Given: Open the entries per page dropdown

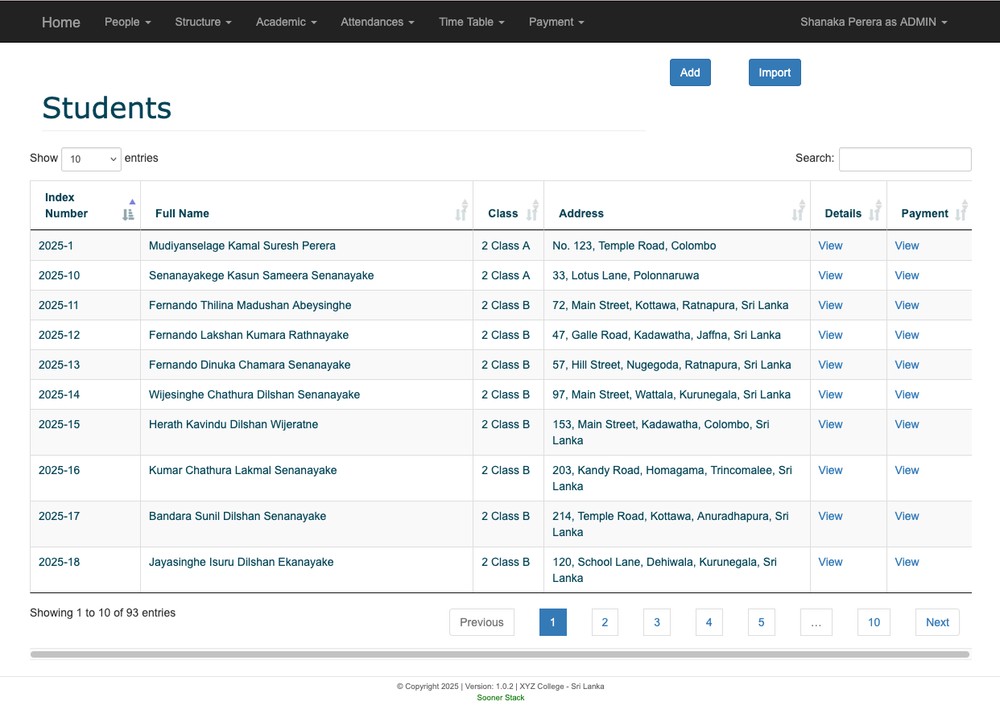Looking at the screenshot, I should pyautogui.click(x=91, y=159).
